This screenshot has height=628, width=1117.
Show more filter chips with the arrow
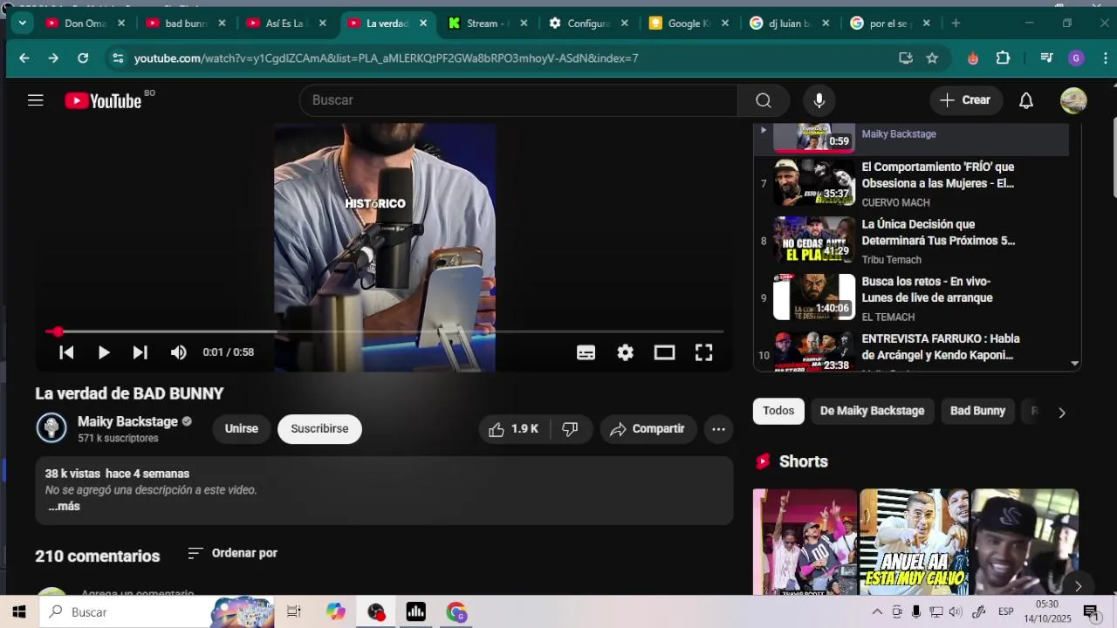coord(1061,413)
